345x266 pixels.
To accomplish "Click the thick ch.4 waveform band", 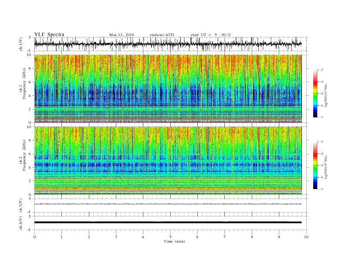I will point(168,223).
